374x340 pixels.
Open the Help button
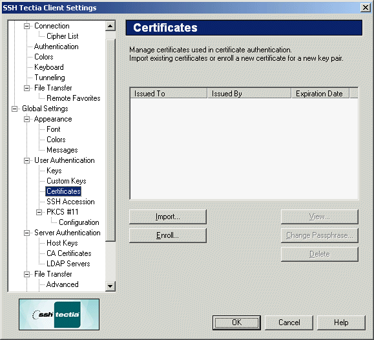coord(341,323)
